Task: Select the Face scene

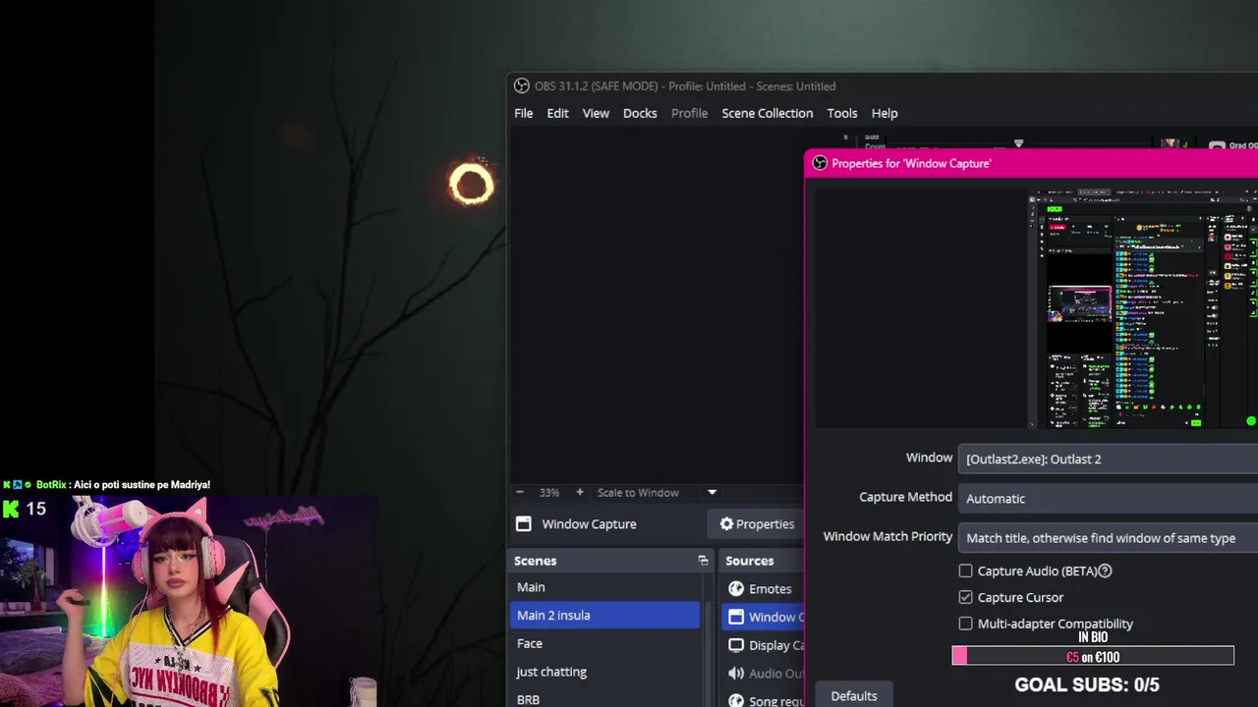Action: pyautogui.click(x=606, y=643)
